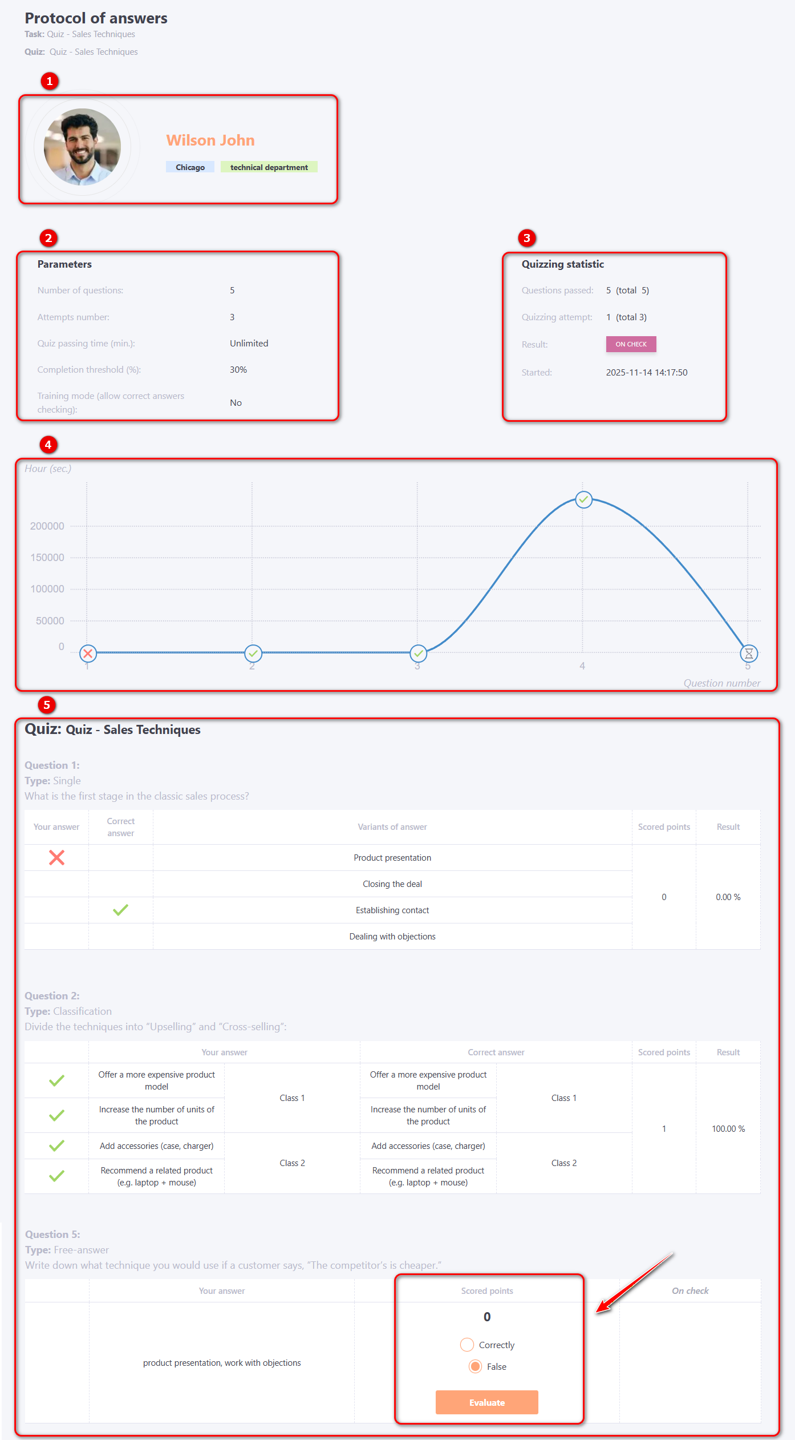Select the False radio button
The width and height of the screenshot is (795, 1440).
475,1366
